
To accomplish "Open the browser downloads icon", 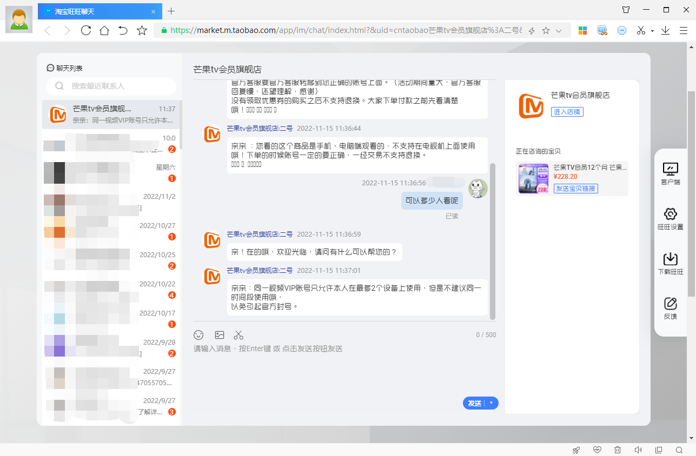I will click(666, 31).
